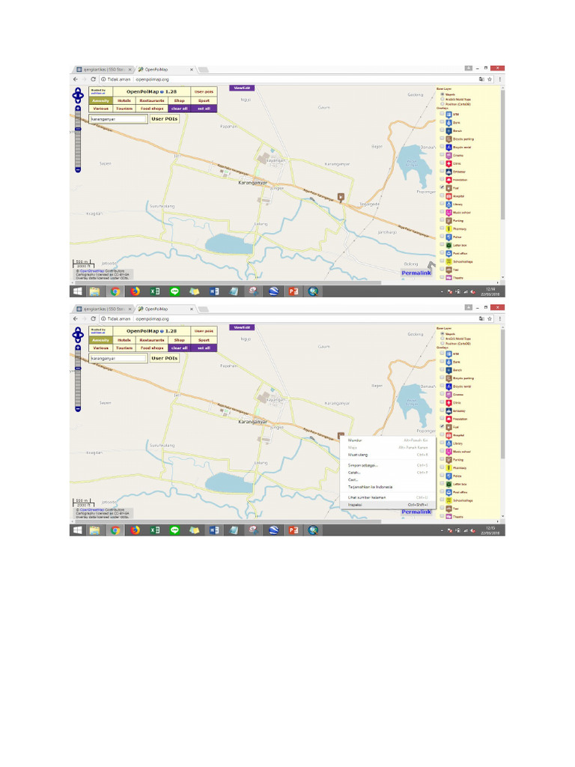Open Chrome from the upper screenshot taskbar
This screenshot has height=767, width=575.
pos(115,291)
